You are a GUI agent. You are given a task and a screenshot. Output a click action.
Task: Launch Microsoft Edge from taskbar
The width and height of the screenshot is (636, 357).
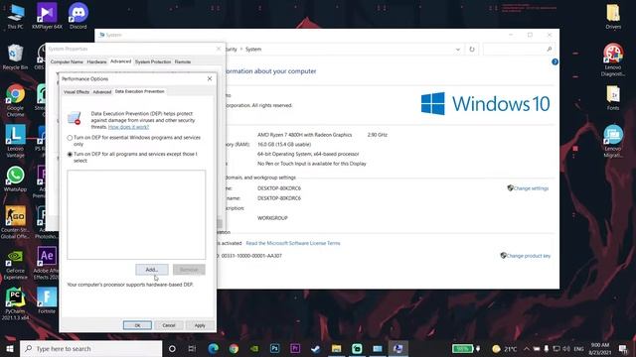click(x=213, y=348)
